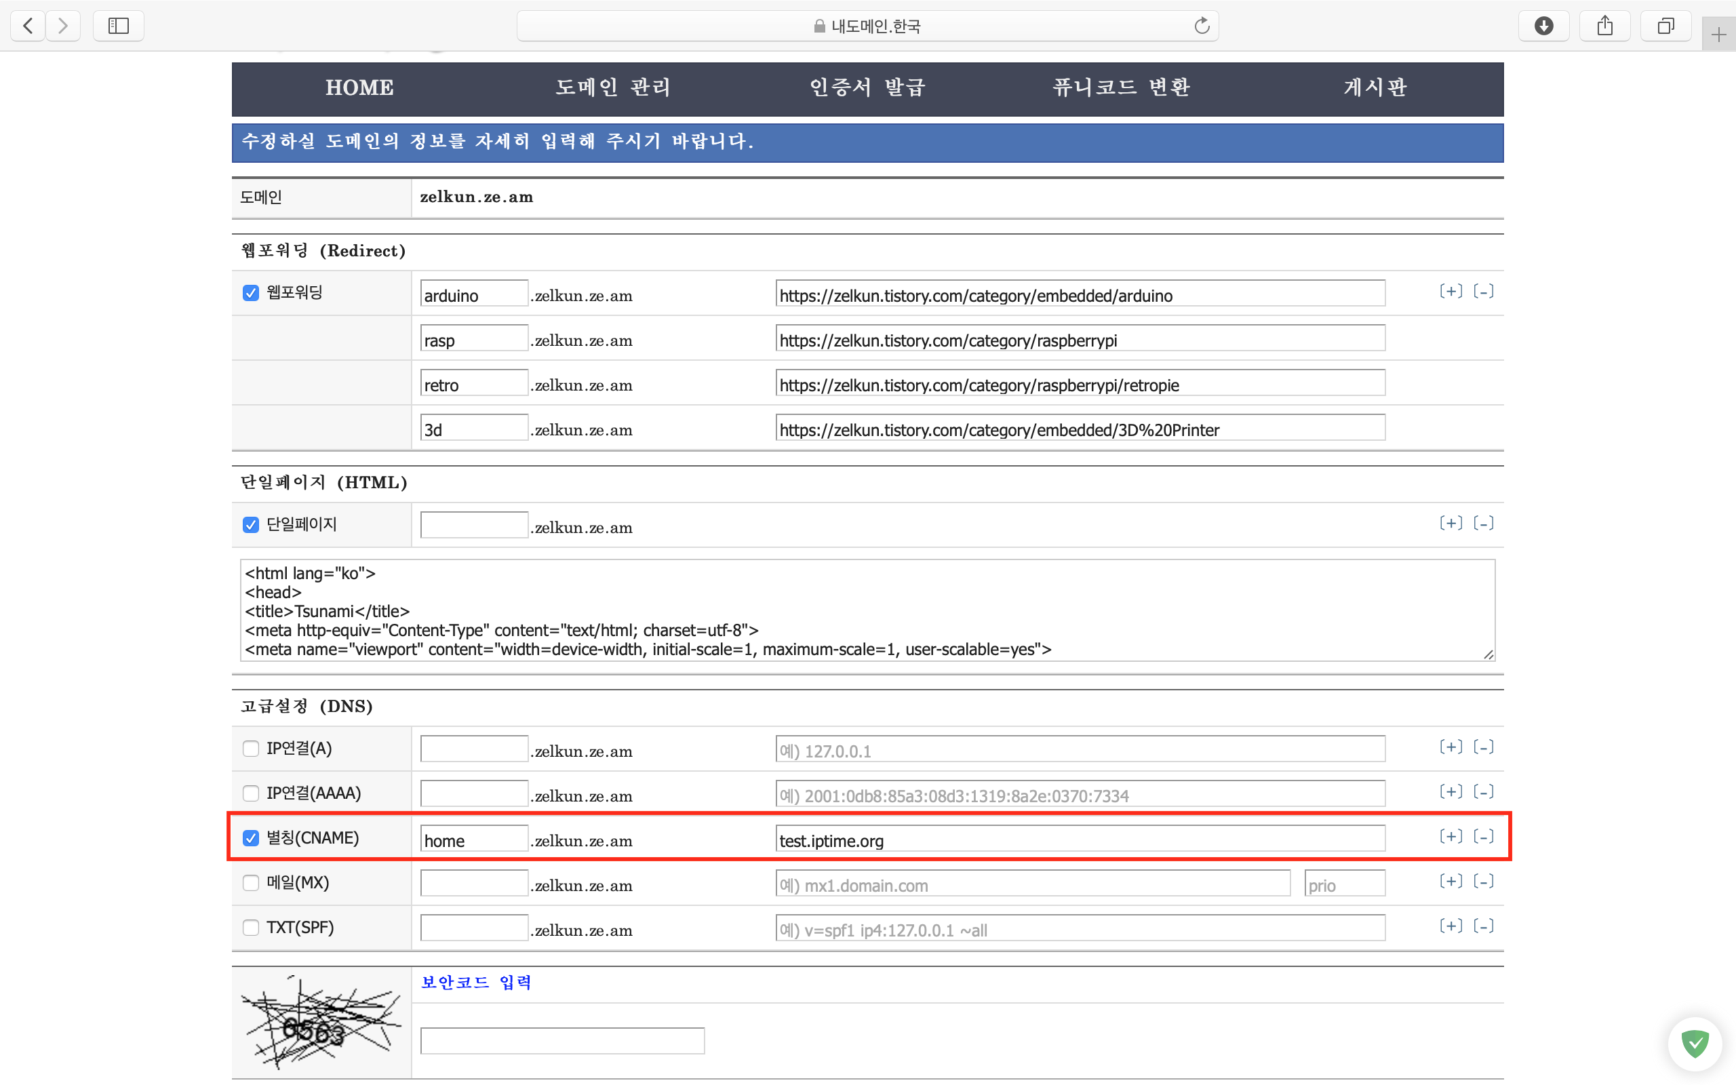This screenshot has height=1085, width=1736.
Task: Show tab overview icon in Safari
Action: coord(1665,26)
